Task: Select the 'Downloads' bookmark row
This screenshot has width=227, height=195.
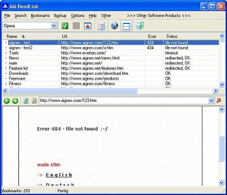Action: [x=111, y=73]
